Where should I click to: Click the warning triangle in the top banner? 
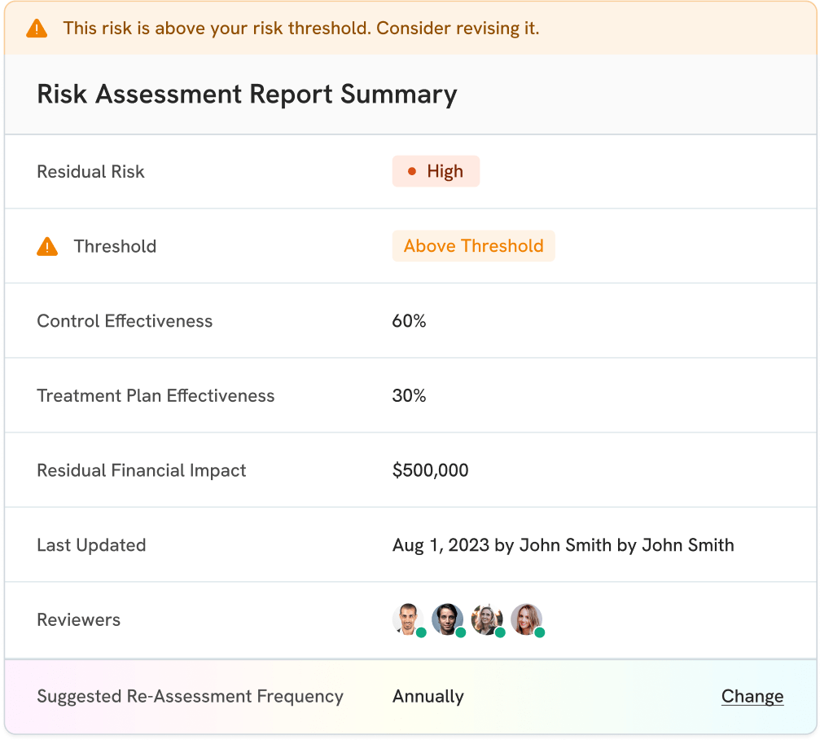click(37, 29)
